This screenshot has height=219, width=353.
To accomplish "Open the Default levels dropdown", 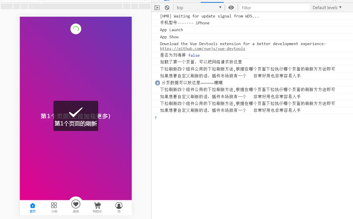I will [x=327, y=7].
